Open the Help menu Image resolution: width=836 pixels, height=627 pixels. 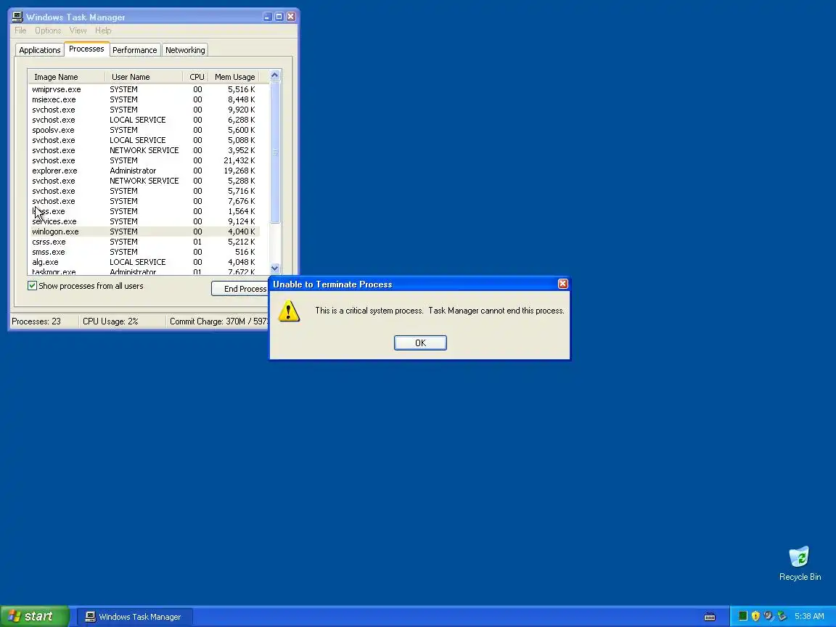(103, 30)
